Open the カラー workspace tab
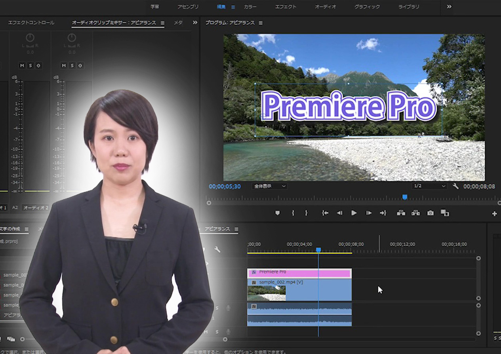501x354 pixels. [x=250, y=7]
